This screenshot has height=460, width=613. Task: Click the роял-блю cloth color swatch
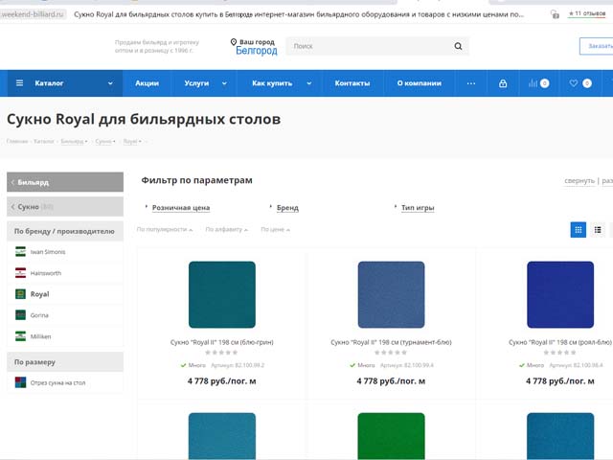pyautogui.click(x=560, y=294)
